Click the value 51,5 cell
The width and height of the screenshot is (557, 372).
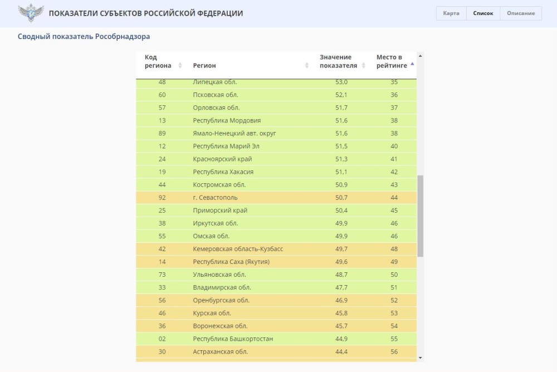coord(341,146)
